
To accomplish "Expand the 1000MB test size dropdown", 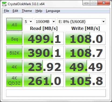I will (x=45, y=22).
